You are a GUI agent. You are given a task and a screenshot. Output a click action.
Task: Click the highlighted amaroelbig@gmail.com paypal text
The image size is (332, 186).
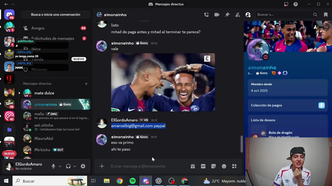pyautogui.click(x=138, y=126)
